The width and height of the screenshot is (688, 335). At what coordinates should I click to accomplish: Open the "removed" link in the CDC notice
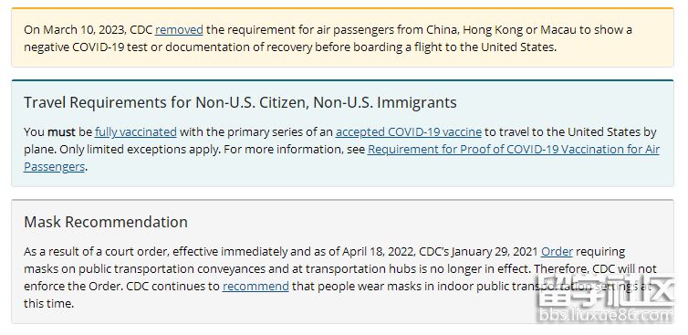pos(179,30)
